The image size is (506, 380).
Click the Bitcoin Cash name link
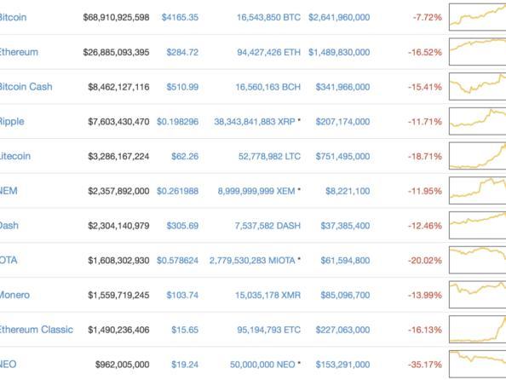[26, 87]
